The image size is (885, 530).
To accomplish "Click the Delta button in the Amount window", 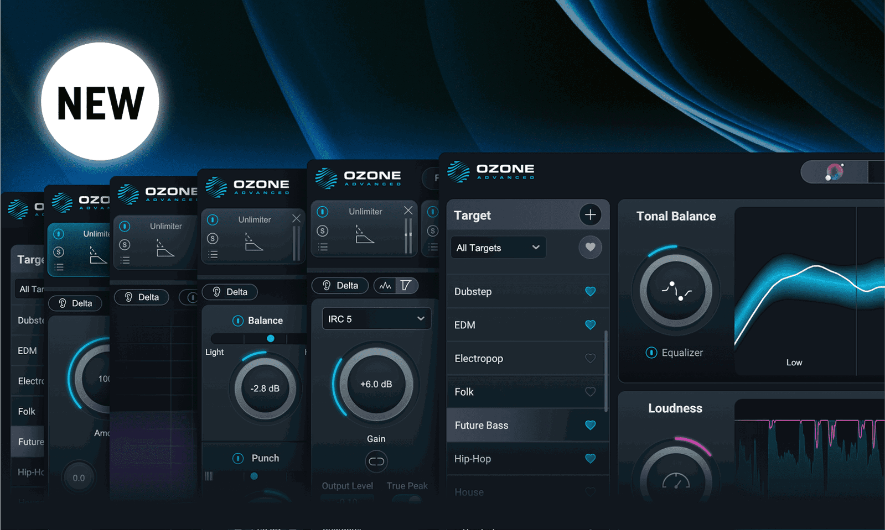I will click(x=75, y=303).
